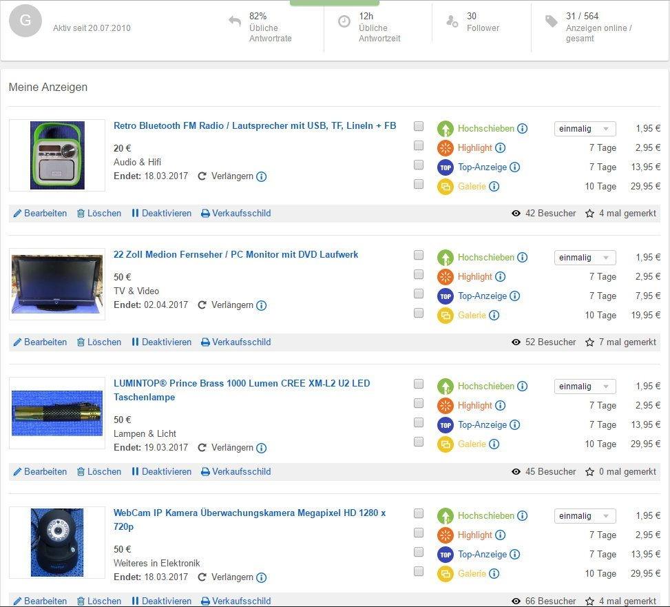Image resolution: width=670 pixels, height=607 pixels.
Task: Click the green Hochschieben icon for Retro Radio
Action: 446,129
